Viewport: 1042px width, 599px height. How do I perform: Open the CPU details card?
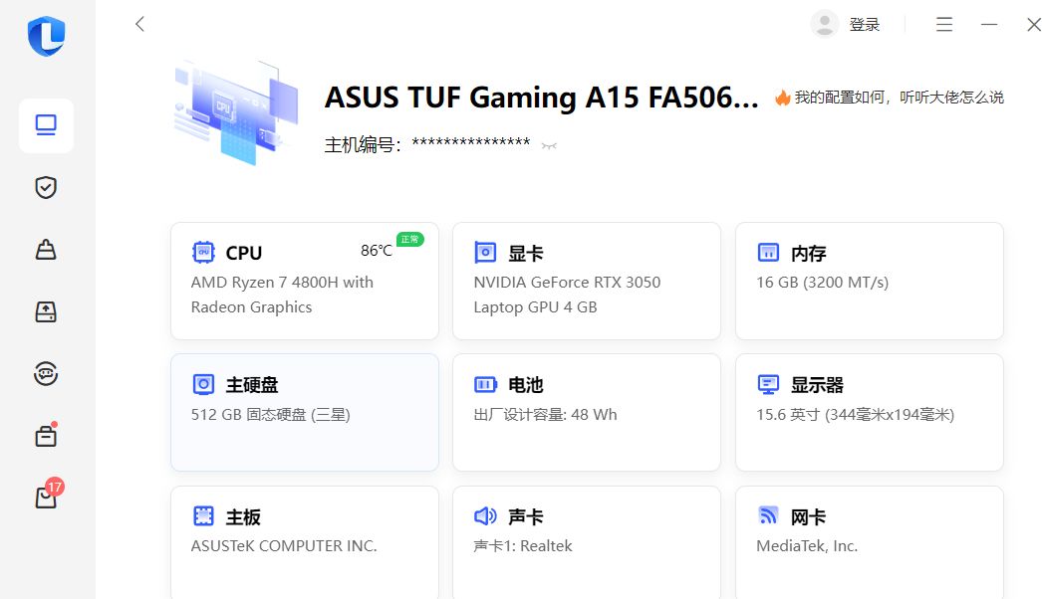[x=305, y=281]
